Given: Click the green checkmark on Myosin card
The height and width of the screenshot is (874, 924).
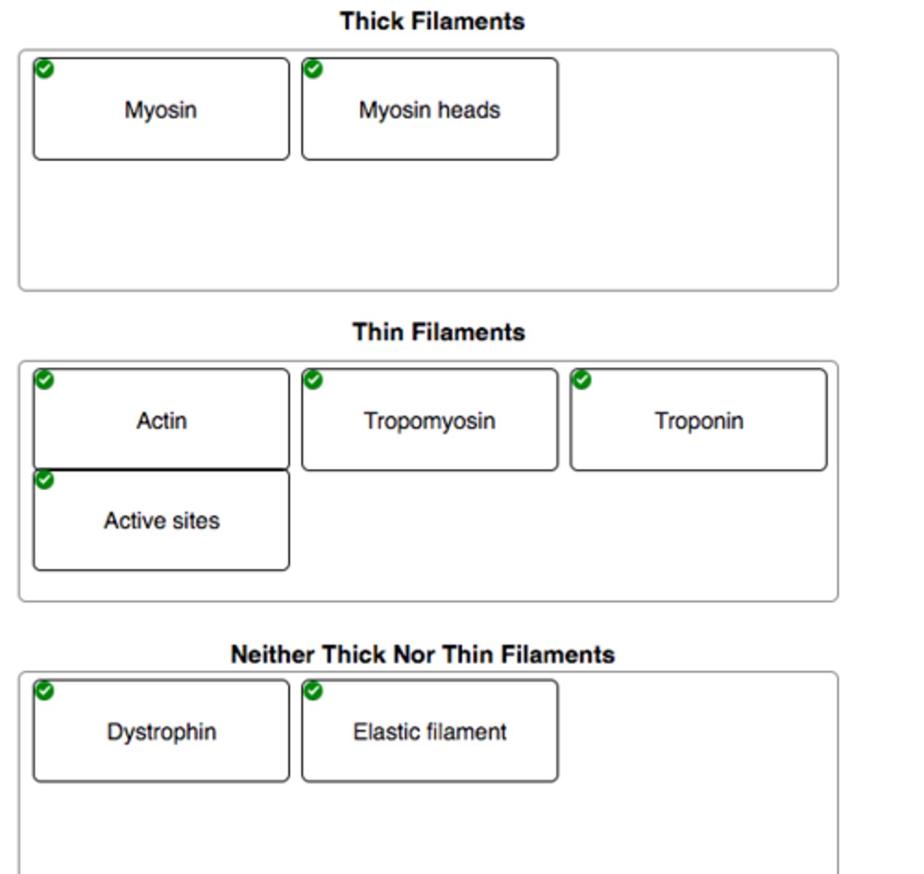Looking at the screenshot, I should [x=44, y=69].
